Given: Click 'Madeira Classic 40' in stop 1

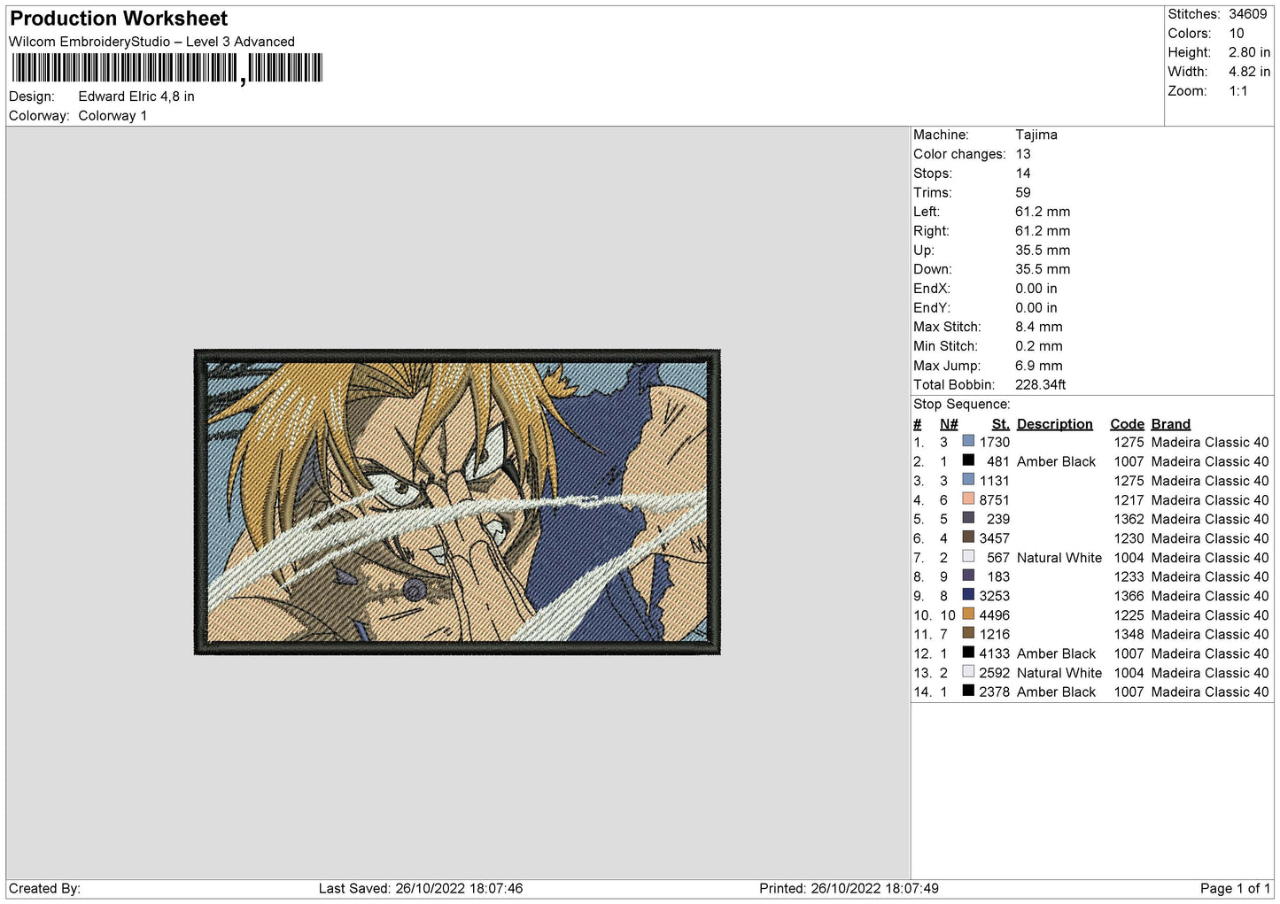Looking at the screenshot, I should [x=1210, y=442].
